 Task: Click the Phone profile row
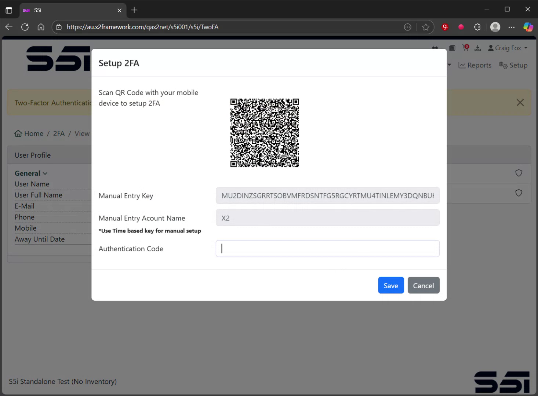tap(53, 217)
